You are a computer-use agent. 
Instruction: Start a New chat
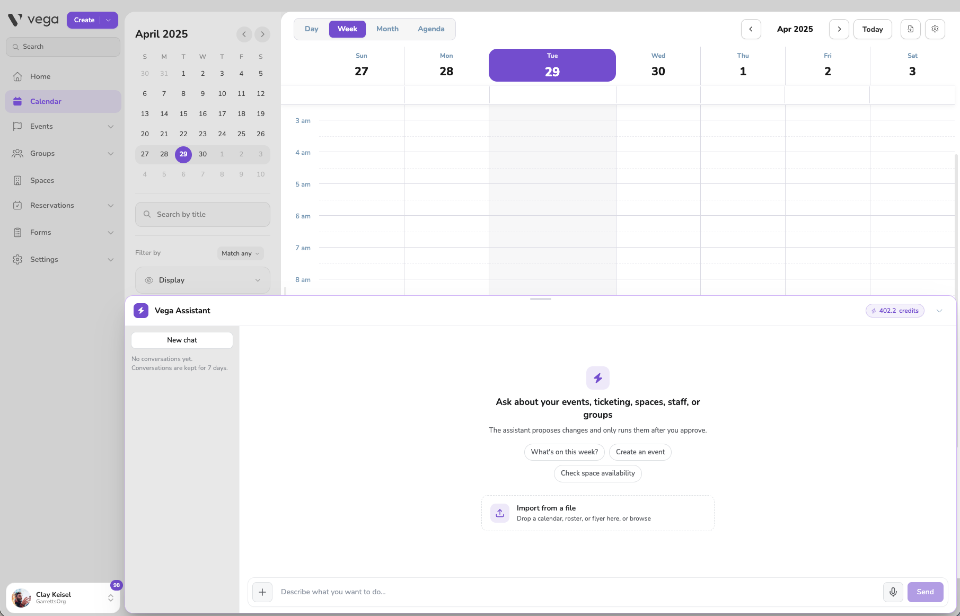point(182,340)
